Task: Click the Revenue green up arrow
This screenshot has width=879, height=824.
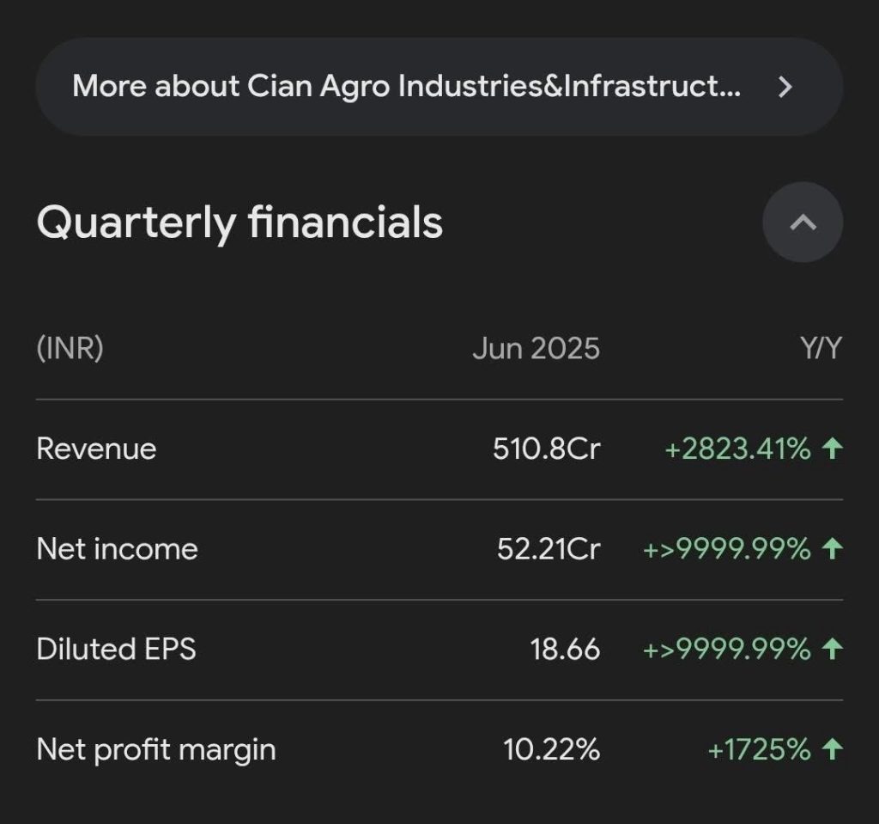Action: (x=832, y=449)
